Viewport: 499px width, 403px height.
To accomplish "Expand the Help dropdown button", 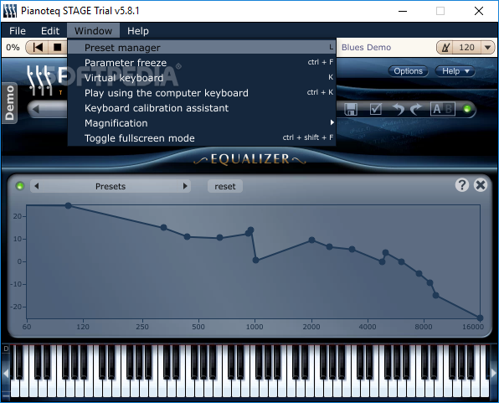I will click(x=455, y=71).
